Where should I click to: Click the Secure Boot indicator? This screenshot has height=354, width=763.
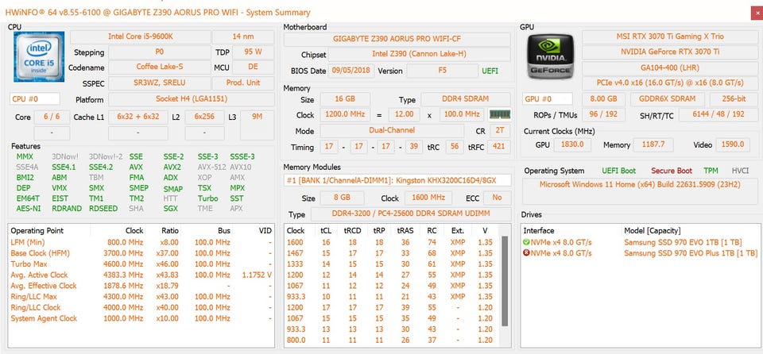[672, 171]
